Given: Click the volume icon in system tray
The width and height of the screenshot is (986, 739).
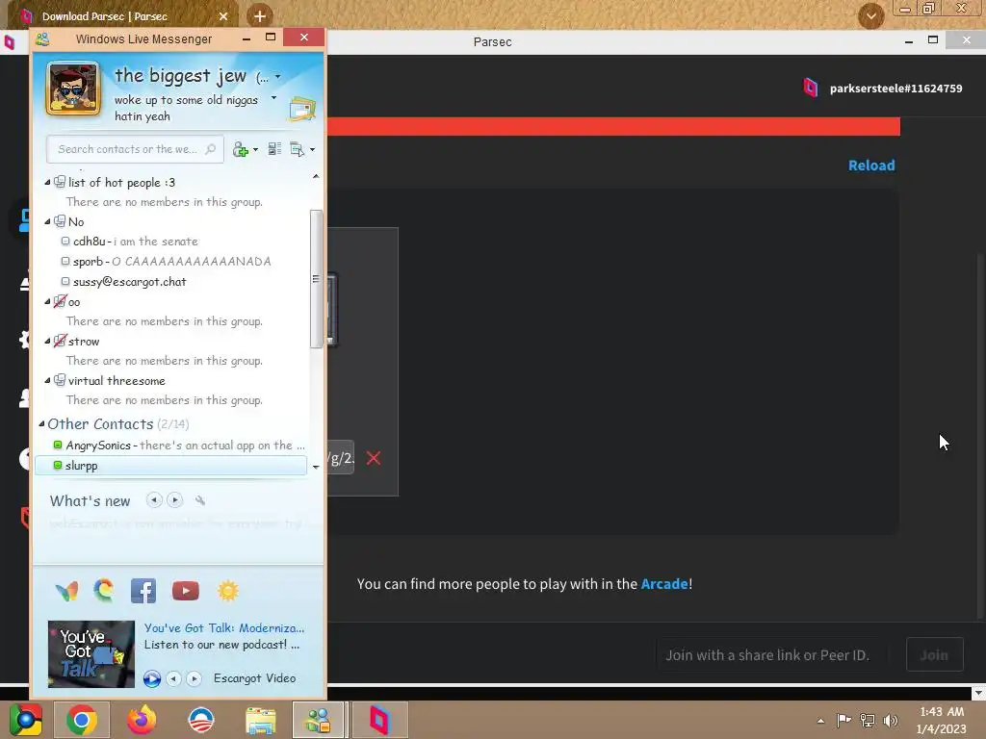Looking at the screenshot, I should pos(891,720).
